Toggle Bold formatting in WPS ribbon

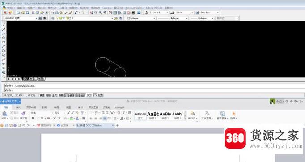(33, 118)
